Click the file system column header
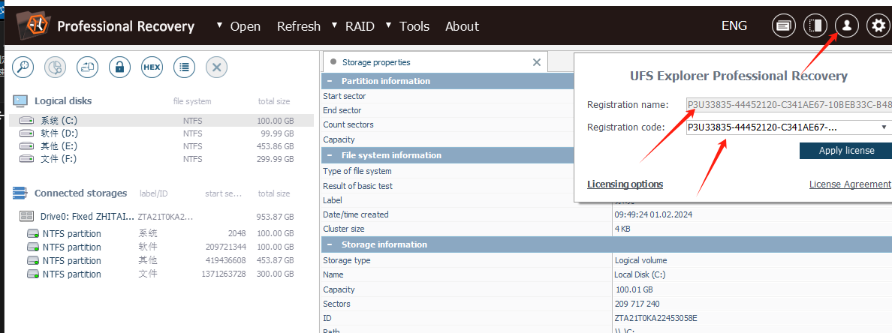This screenshot has width=892, height=333. 192,102
